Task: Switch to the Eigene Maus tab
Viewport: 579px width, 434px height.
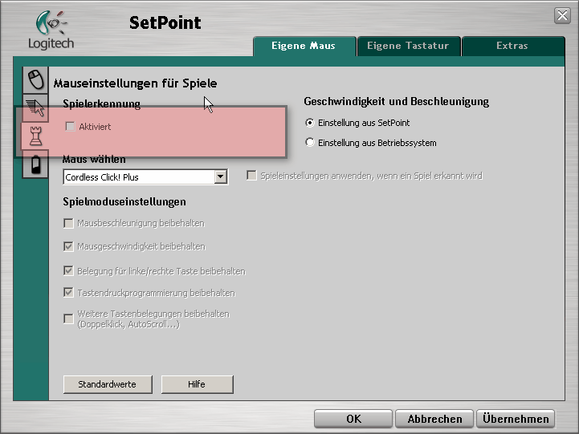Action: coord(304,46)
